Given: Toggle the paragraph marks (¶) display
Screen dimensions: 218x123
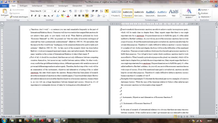Looking at the screenshot, I should tap(107, 11).
